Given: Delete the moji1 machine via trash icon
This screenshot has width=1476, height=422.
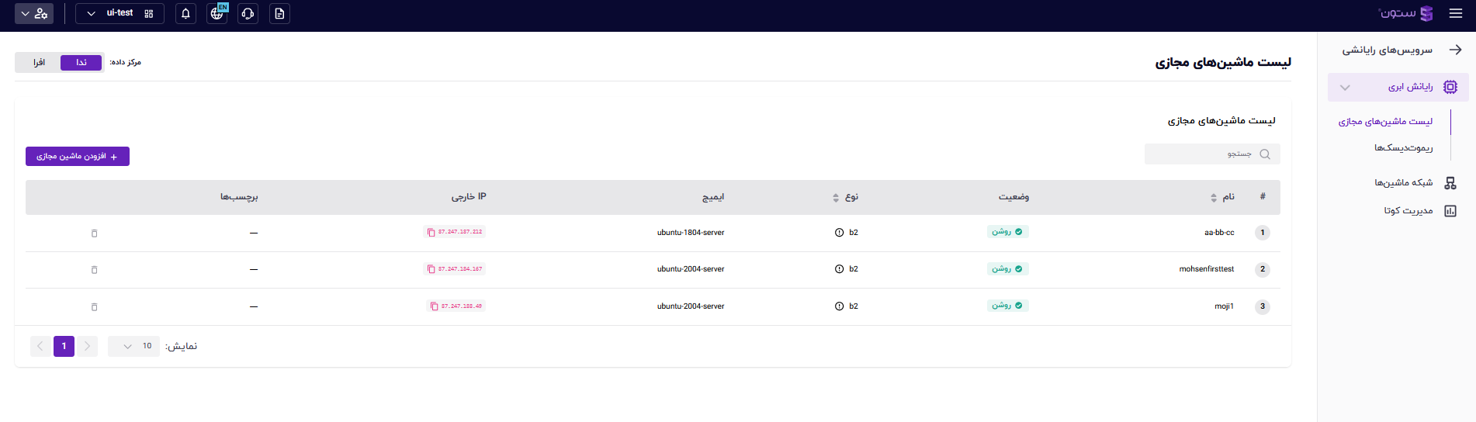Looking at the screenshot, I should pyautogui.click(x=95, y=306).
